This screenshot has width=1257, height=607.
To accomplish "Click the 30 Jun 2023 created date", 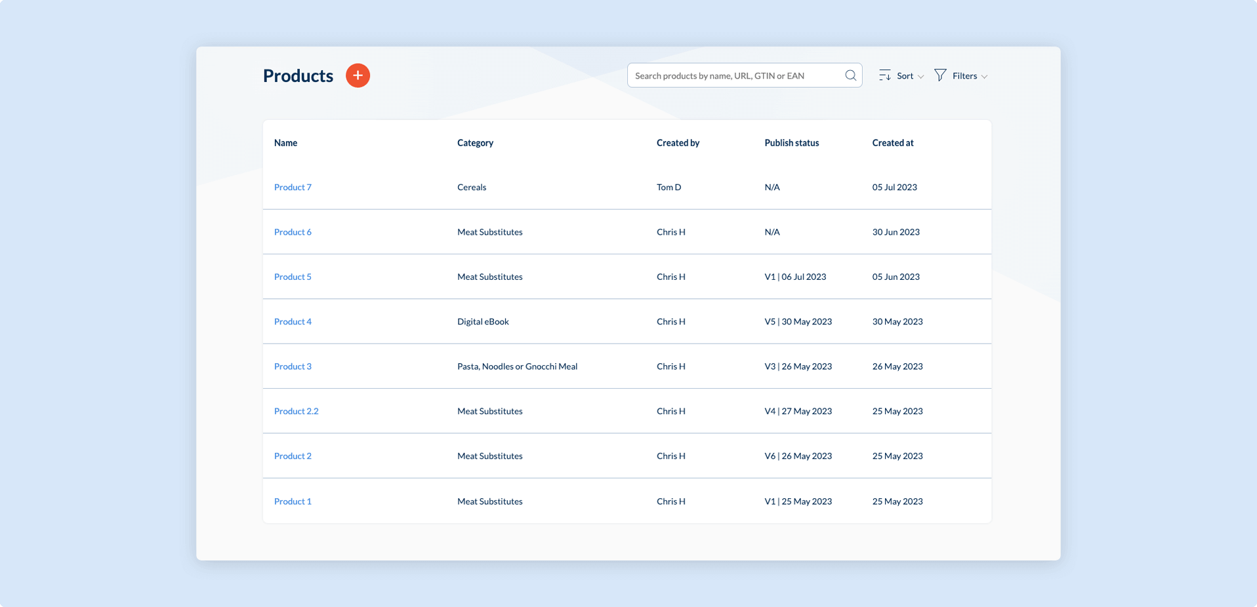I will 896,232.
